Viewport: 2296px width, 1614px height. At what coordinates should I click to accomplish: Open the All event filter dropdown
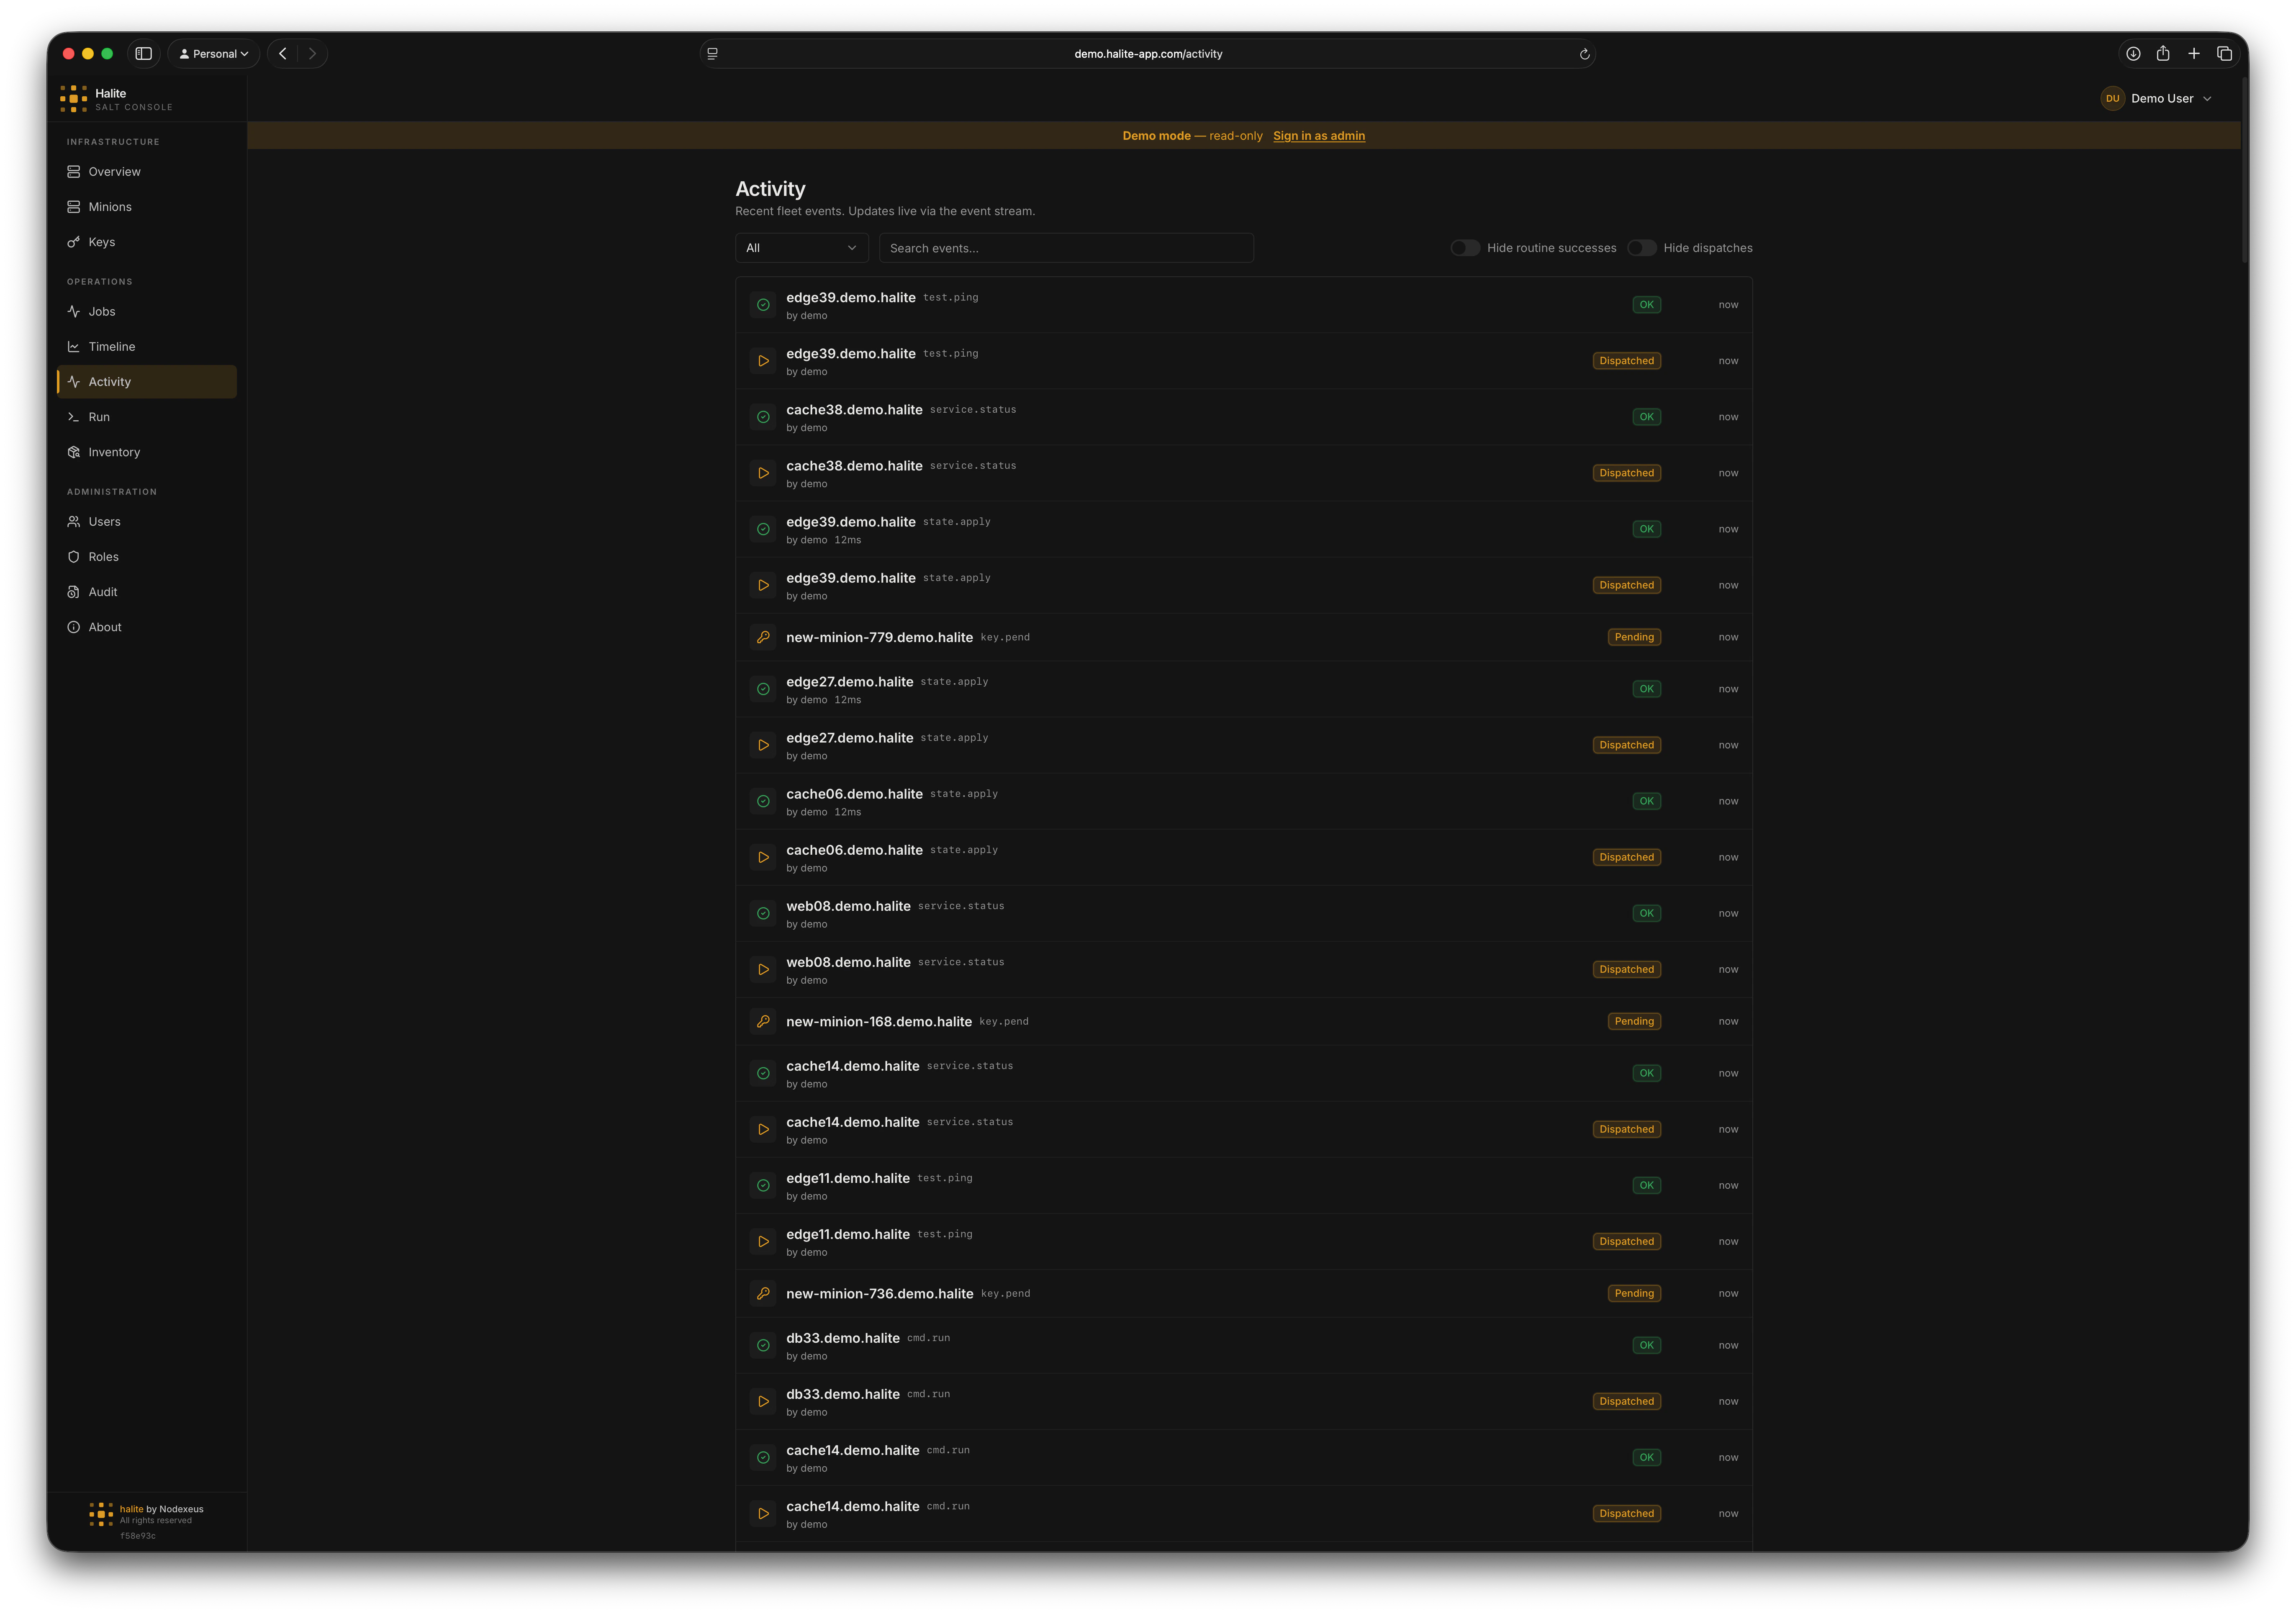coord(801,248)
